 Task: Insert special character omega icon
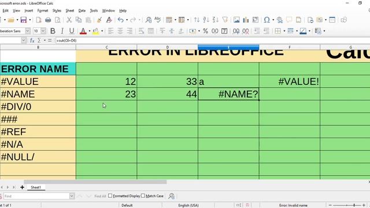(267, 20)
